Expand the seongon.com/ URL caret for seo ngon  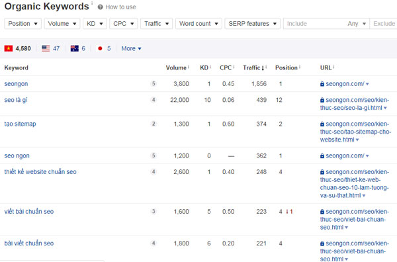(367, 156)
